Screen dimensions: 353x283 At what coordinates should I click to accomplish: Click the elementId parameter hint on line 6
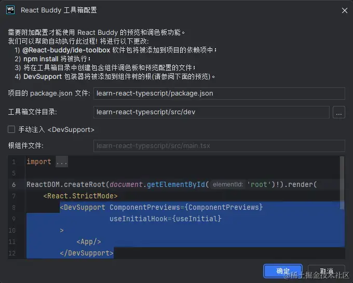pos(228,185)
